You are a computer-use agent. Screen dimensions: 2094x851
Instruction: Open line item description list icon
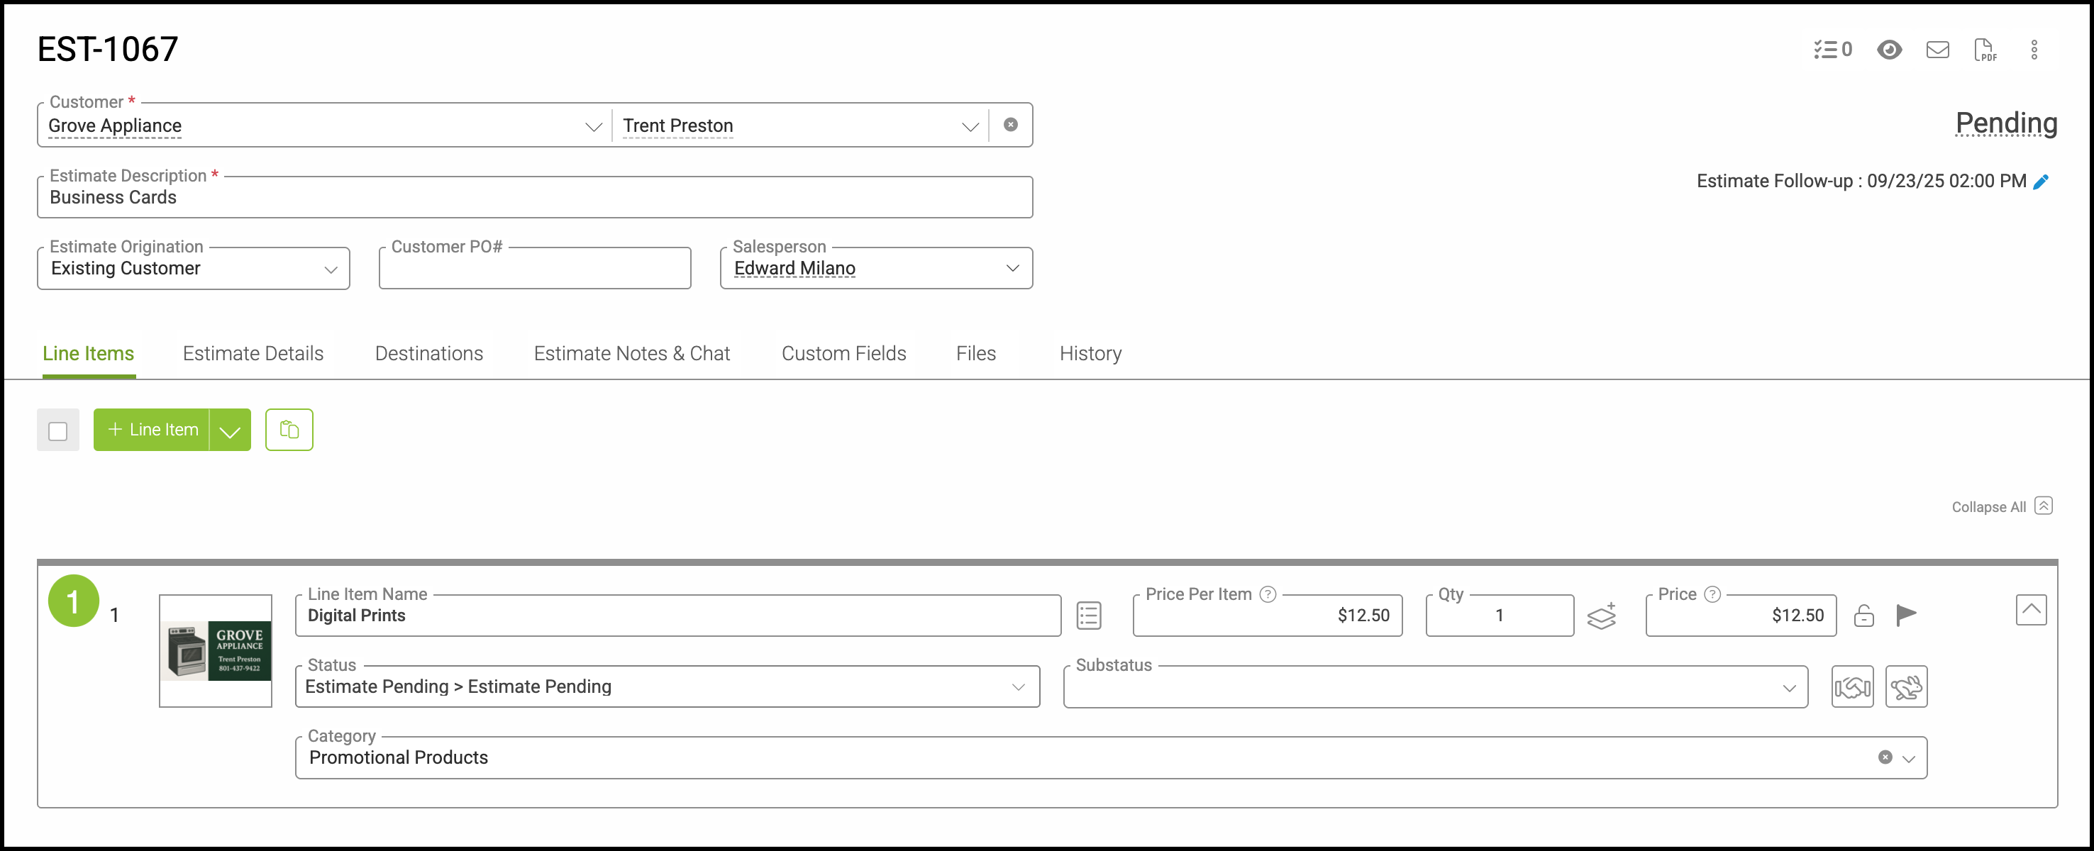[1088, 616]
